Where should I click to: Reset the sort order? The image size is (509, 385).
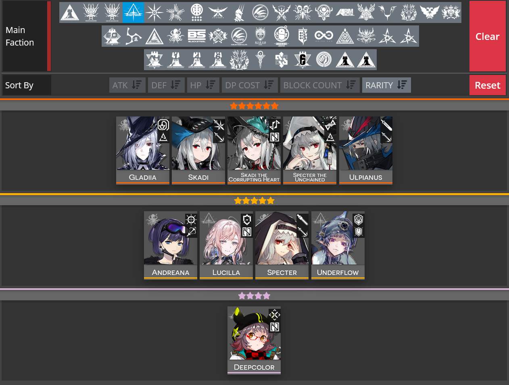coord(487,85)
